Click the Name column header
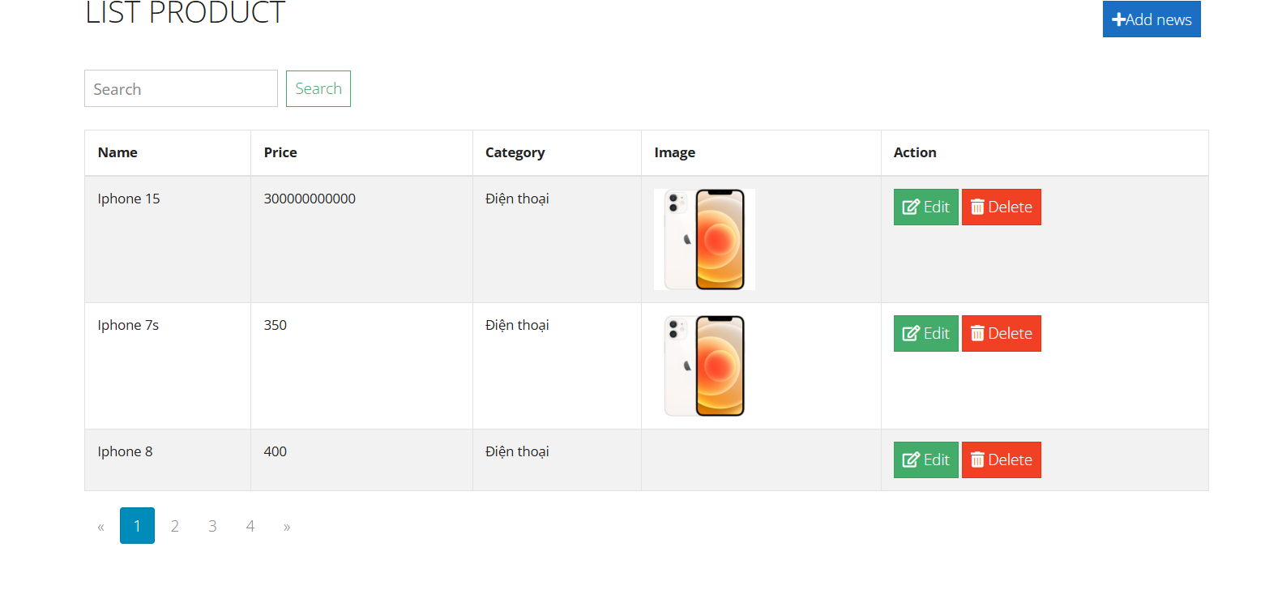The width and height of the screenshot is (1269, 607). (117, 152)
